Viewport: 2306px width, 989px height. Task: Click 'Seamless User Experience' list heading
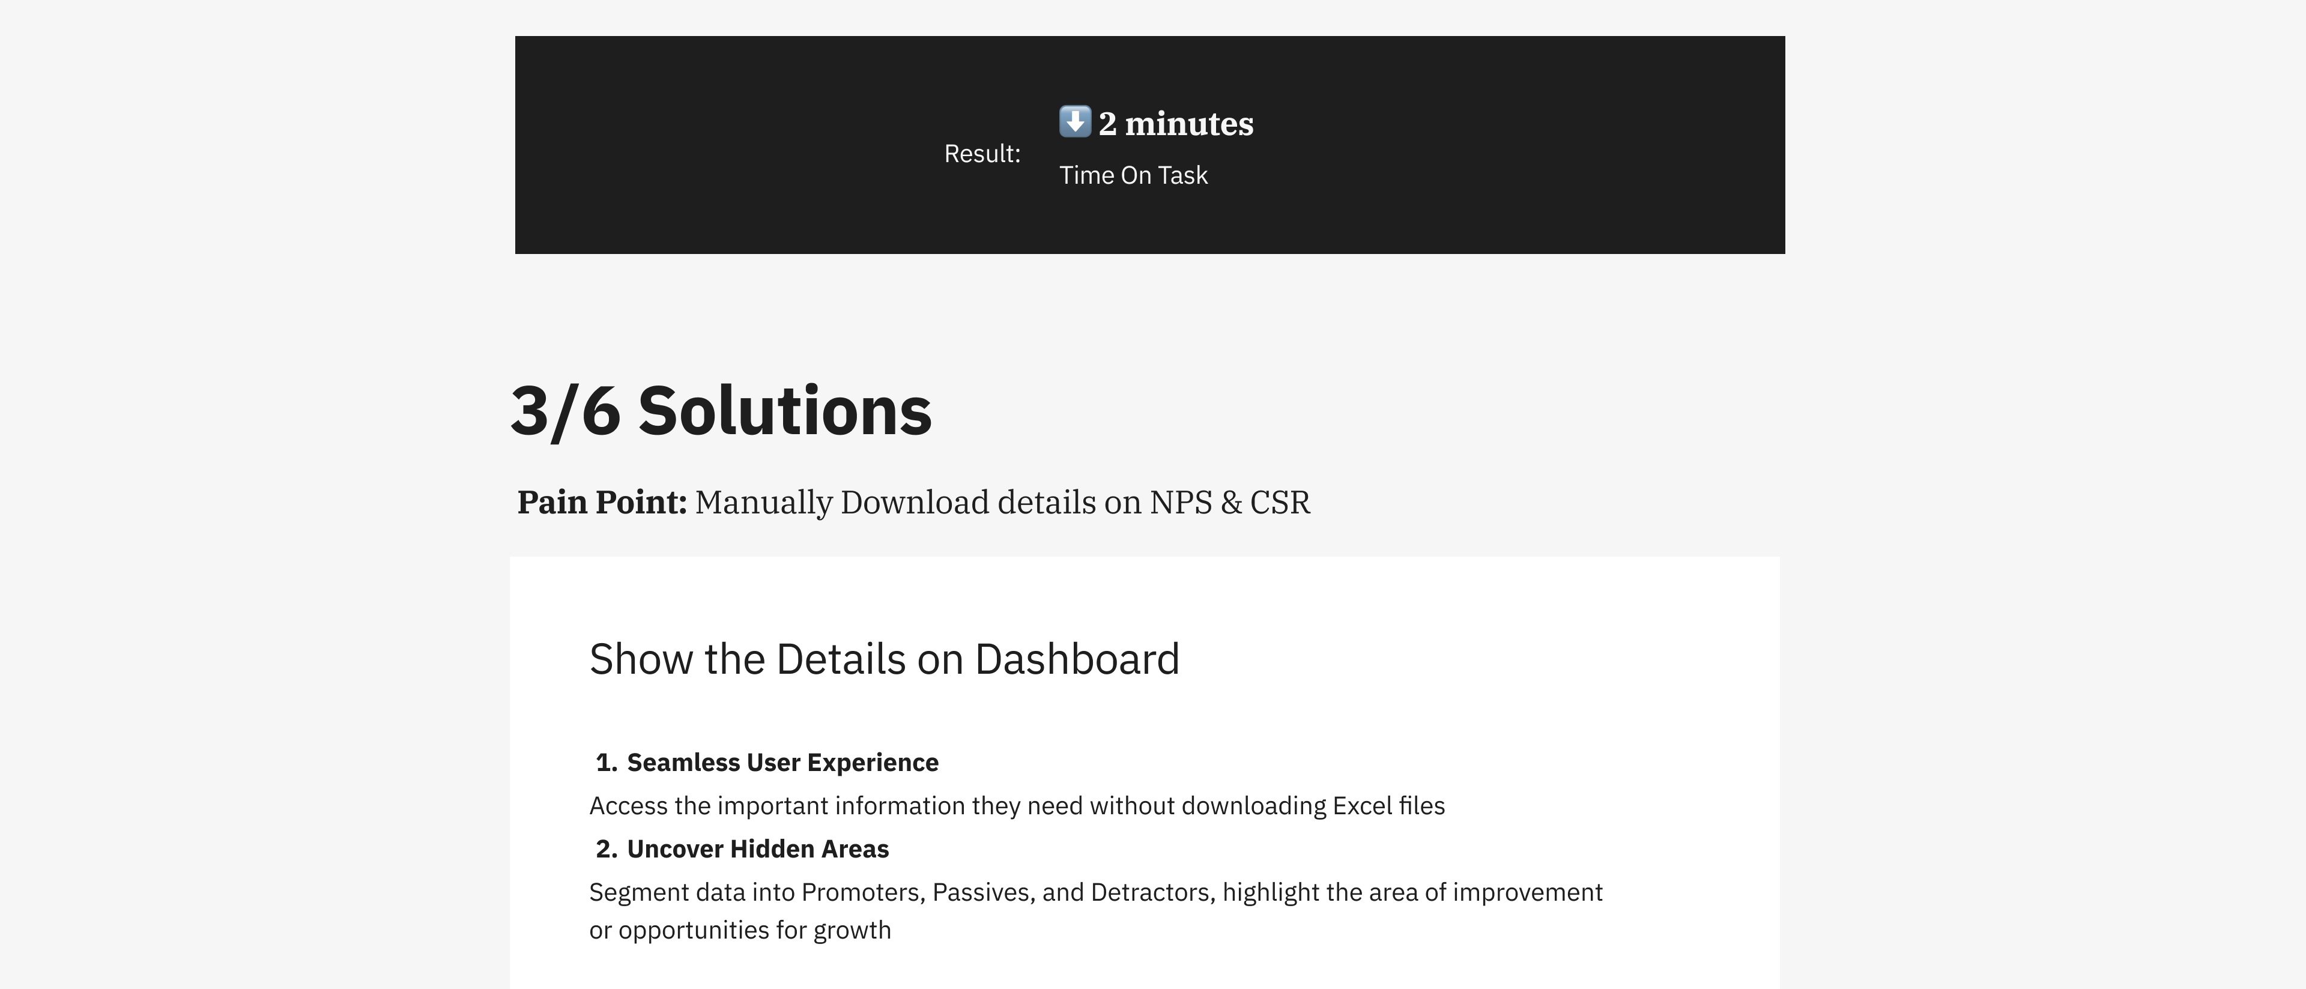tap(782, 763)
